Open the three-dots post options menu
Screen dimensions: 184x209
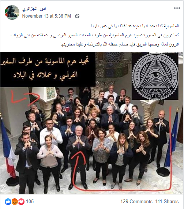tap(177, 8)
